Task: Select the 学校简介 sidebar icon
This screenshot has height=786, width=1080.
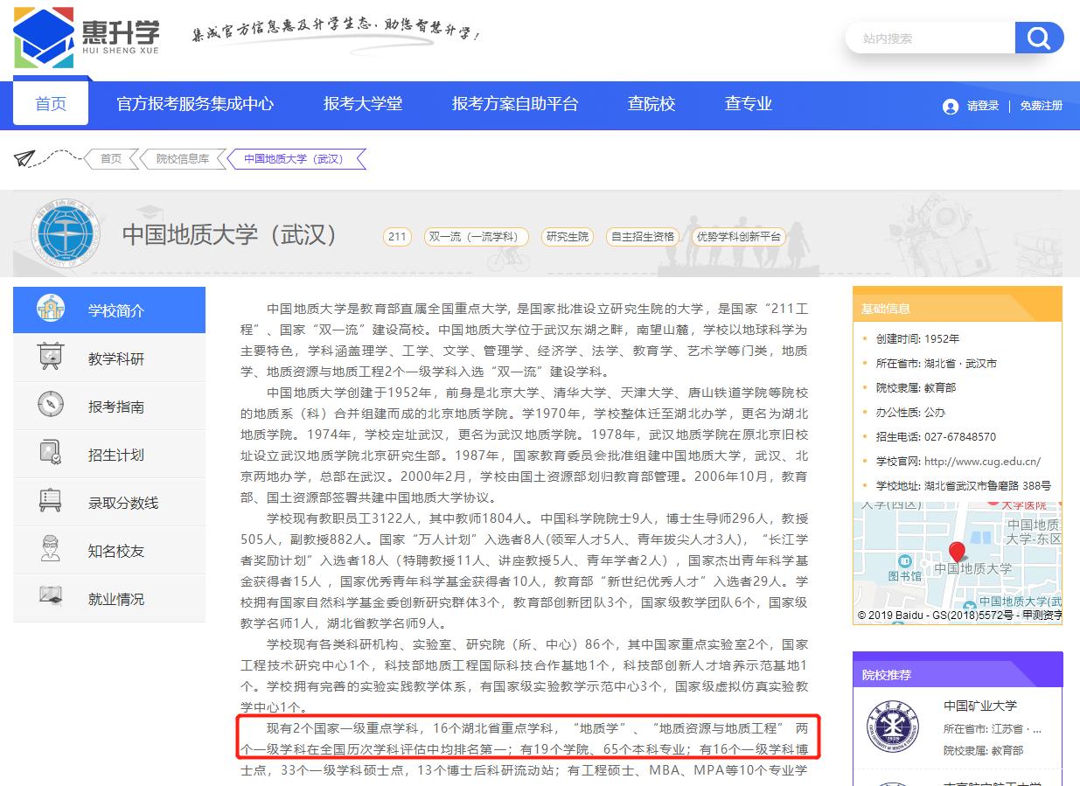Action: click(x=48, y=310)
